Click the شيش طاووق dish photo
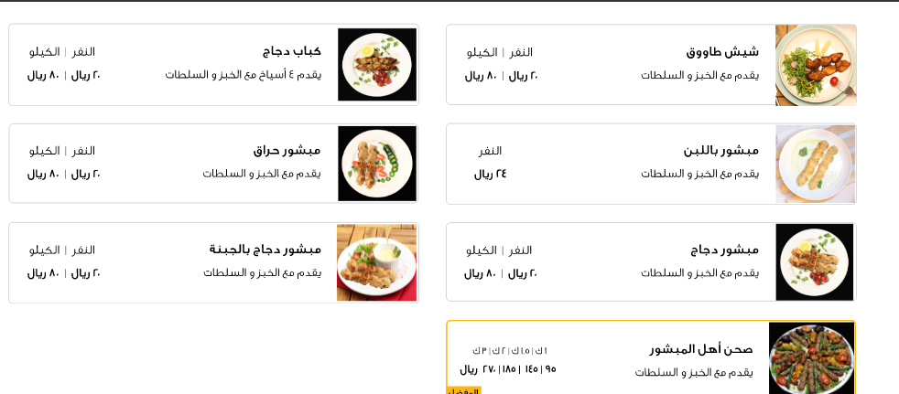The width and height of the screenshot is (899, 394). (x=816, y=65)
